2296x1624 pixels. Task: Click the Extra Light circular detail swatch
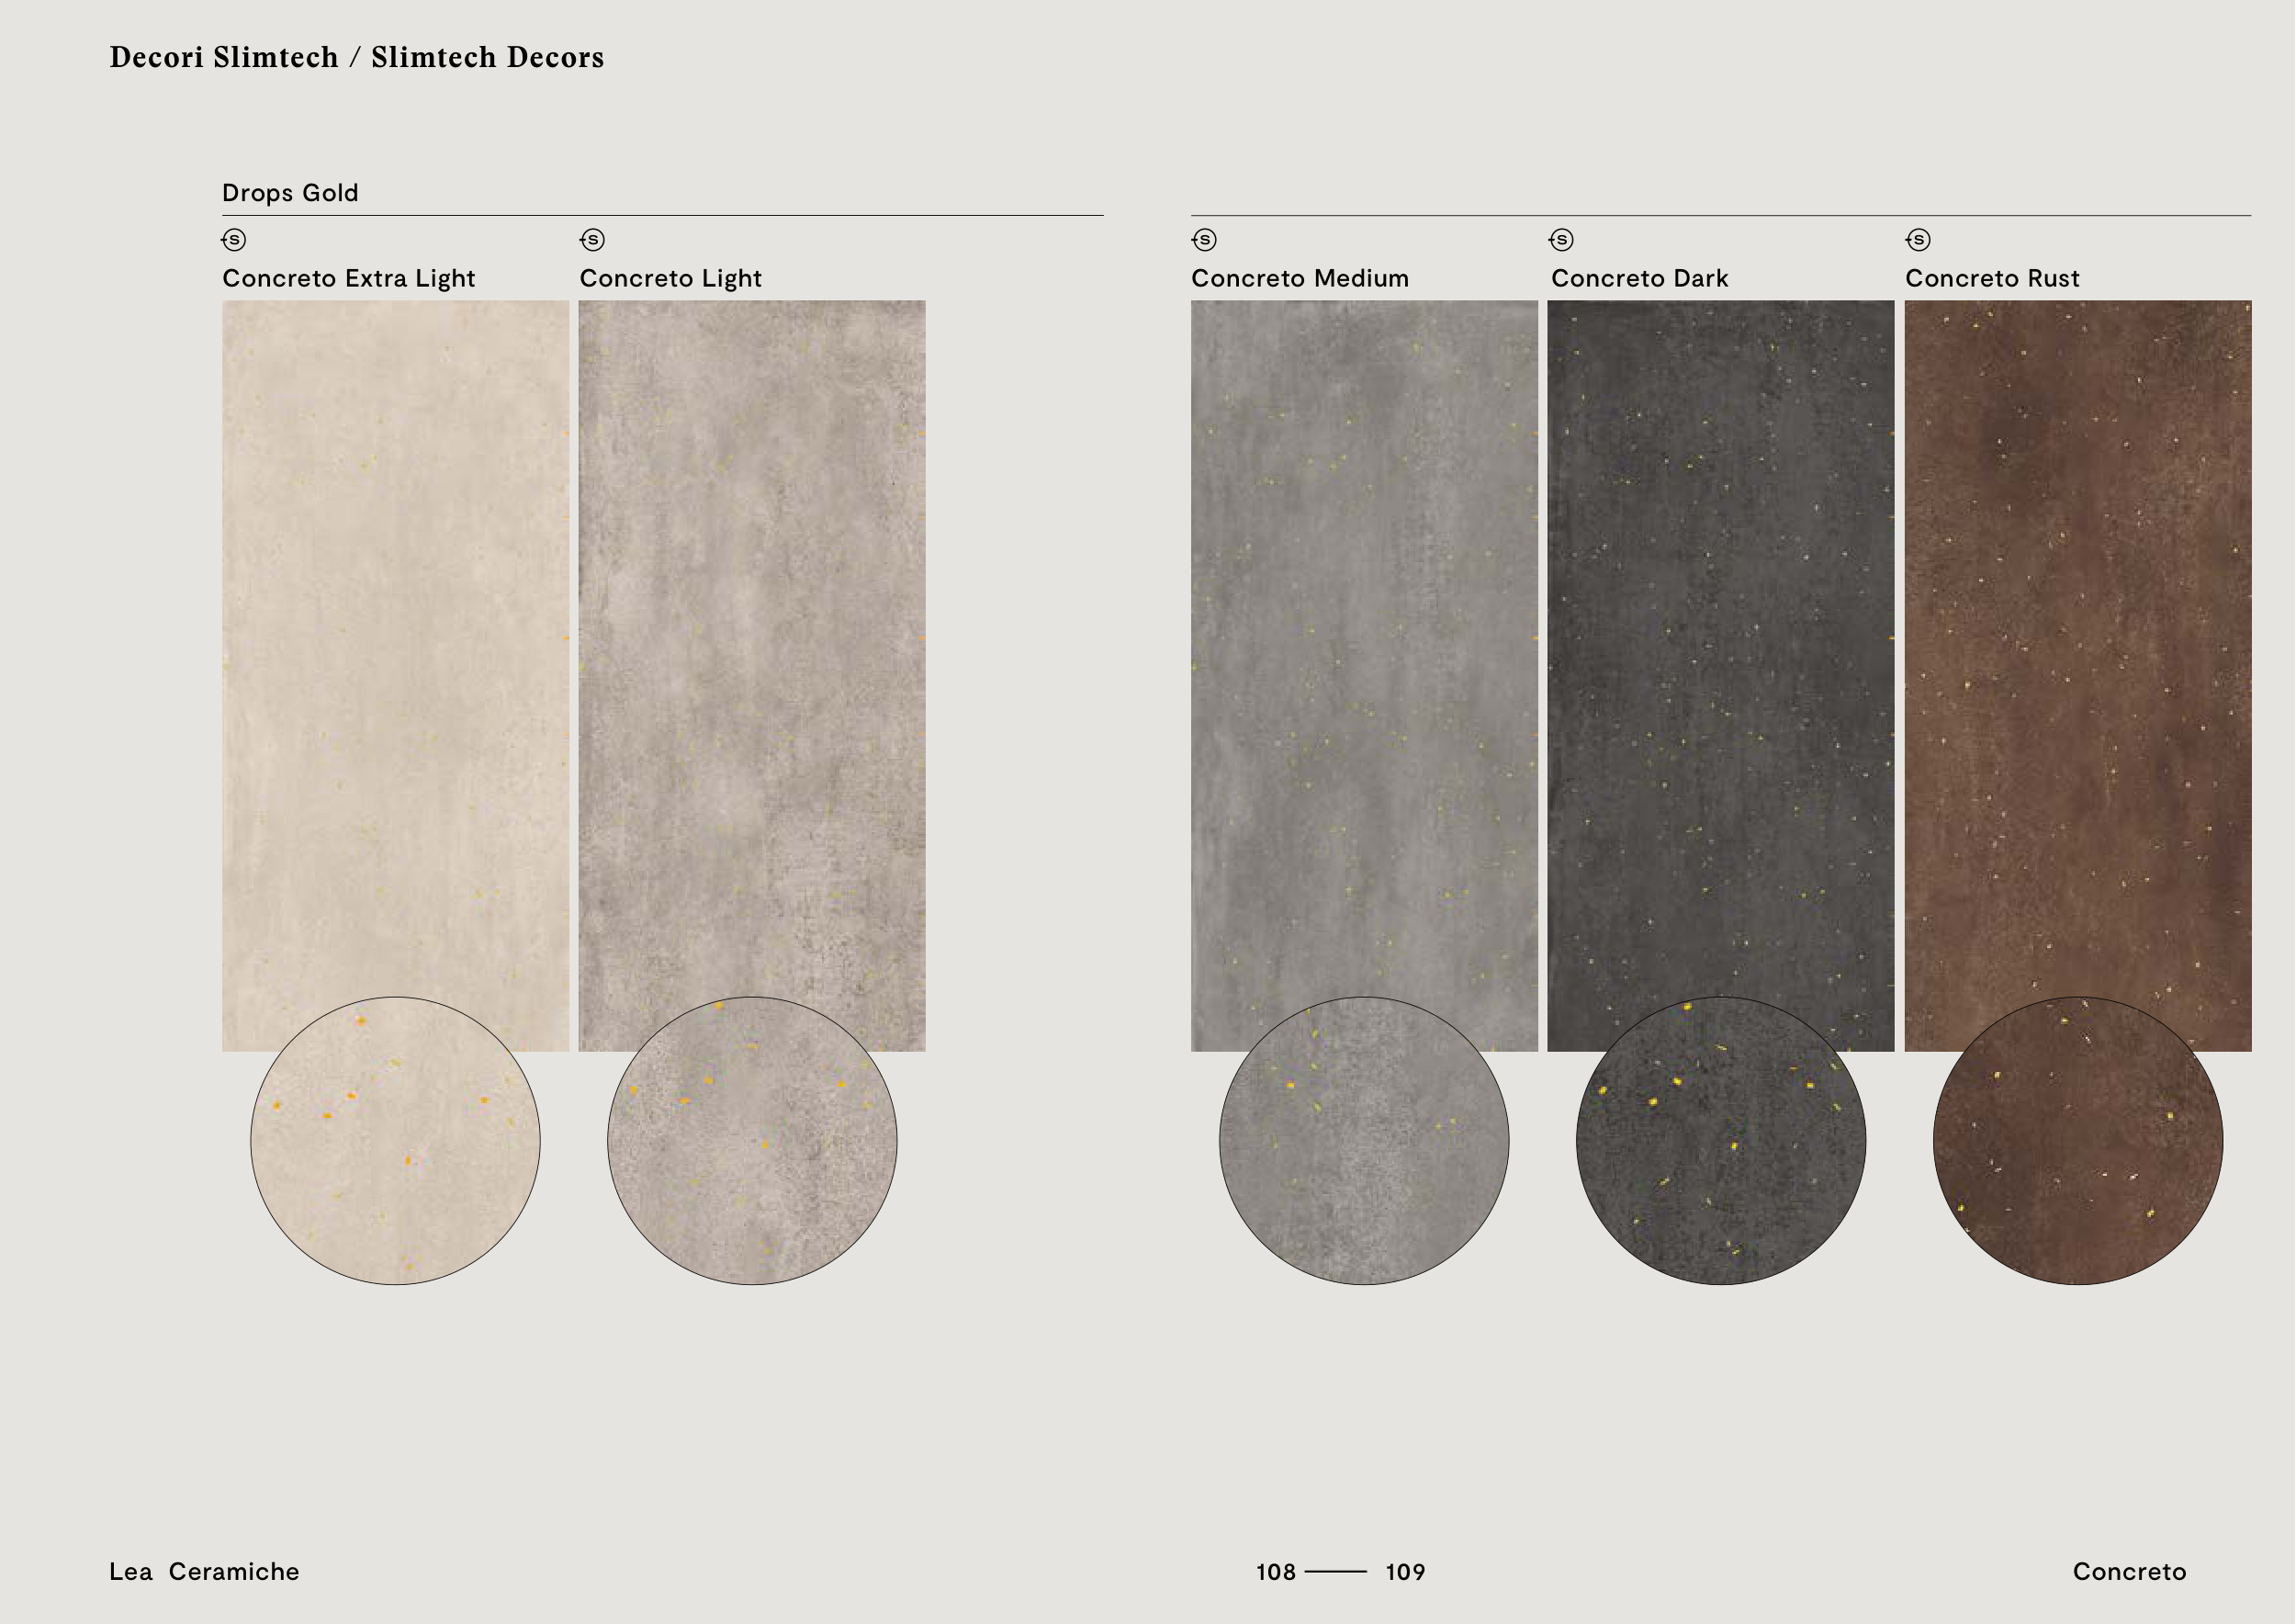(395, 1141)
